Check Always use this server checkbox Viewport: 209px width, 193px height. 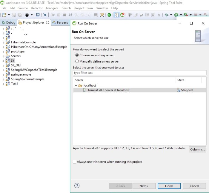coord(75,162)
